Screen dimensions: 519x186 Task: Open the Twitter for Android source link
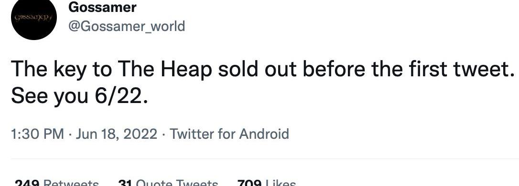click(x=229, y=134)
